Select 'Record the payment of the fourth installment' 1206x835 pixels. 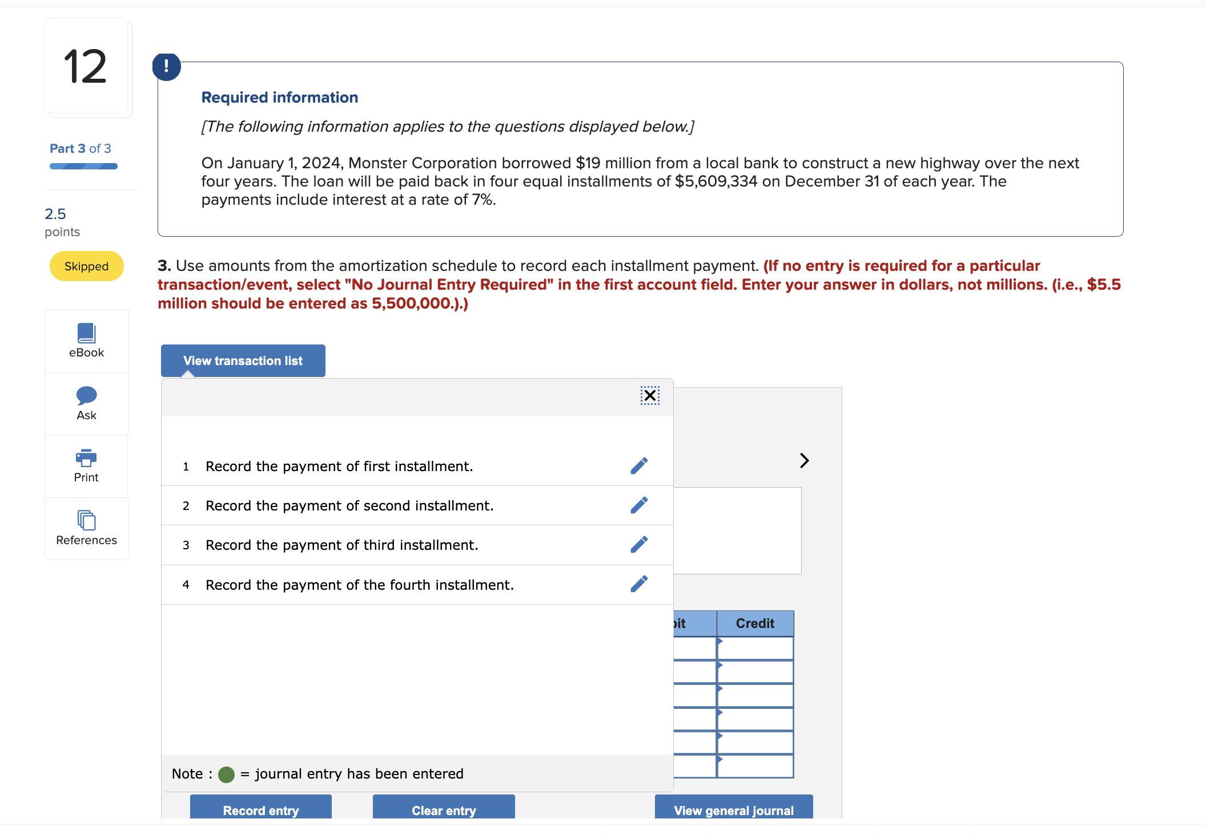coord(359,585)
